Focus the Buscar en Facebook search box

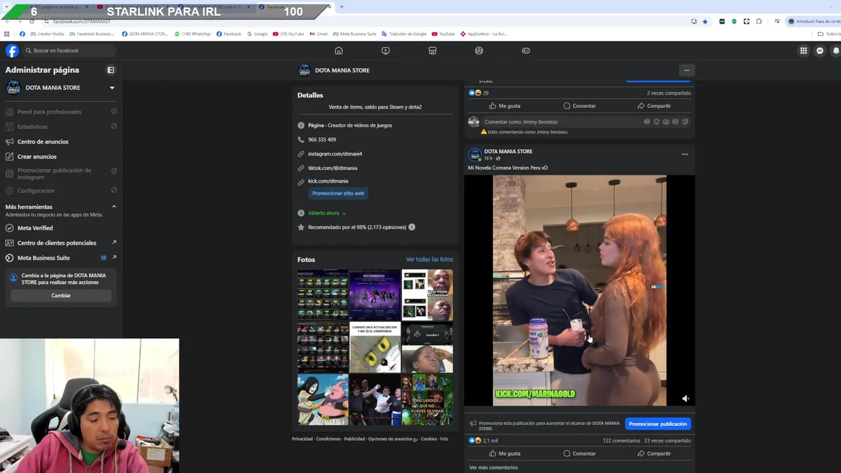pos(71,51)
